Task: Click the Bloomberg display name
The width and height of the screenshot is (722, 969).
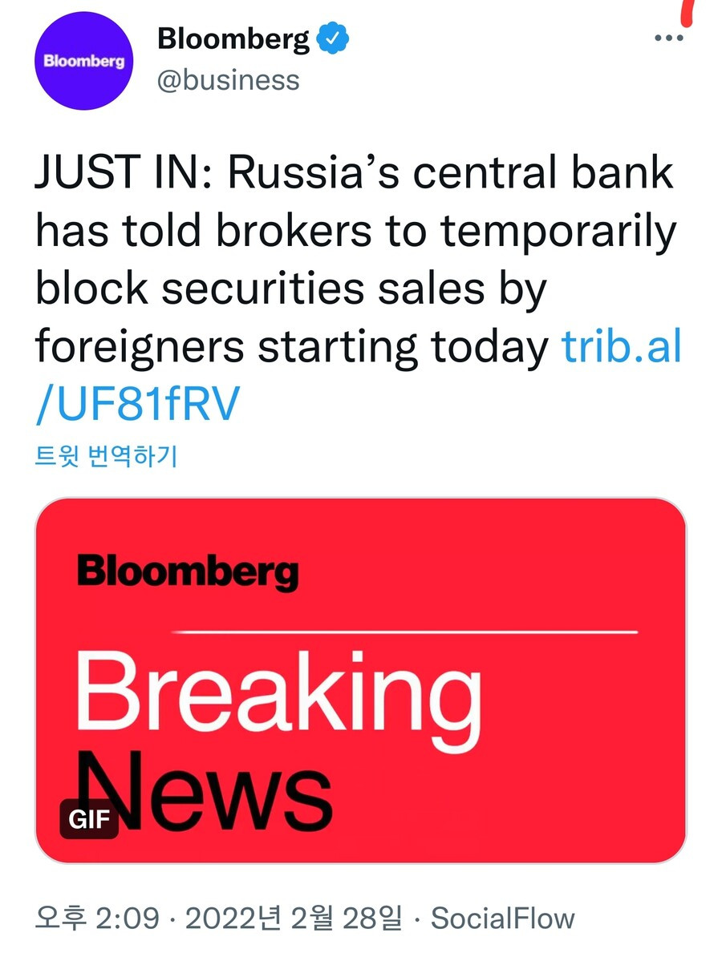Action: (x=233, y=38)
